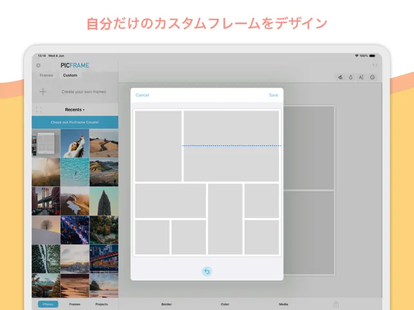Tap the plus icon to create frame
Image resolution: width=414 pixels, height=310 pixels.
point(42,91)
